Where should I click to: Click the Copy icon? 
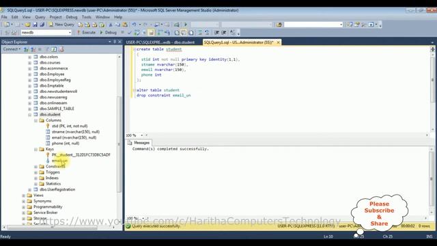(117, 25)
